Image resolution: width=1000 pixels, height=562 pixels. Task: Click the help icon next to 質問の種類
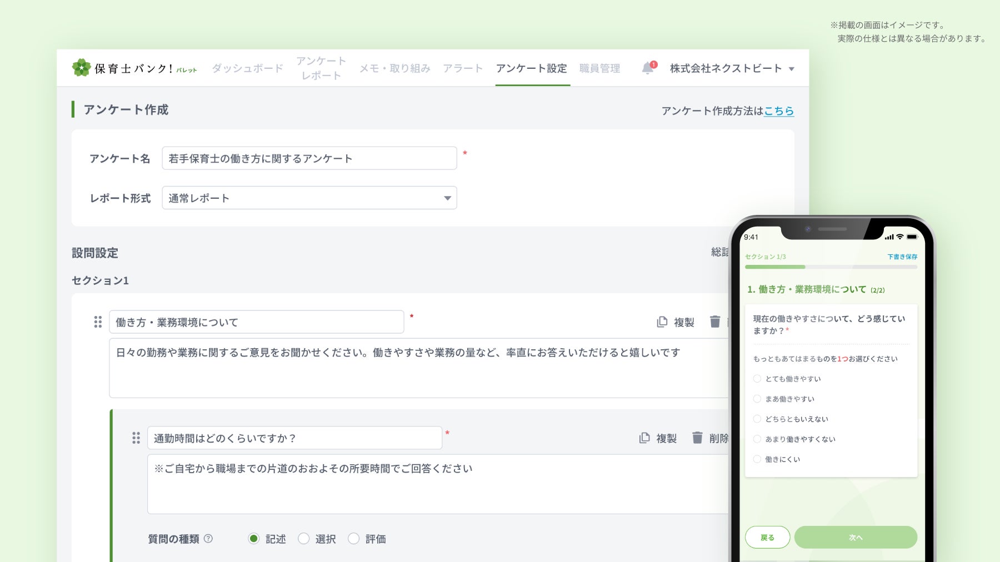[208, 538]
